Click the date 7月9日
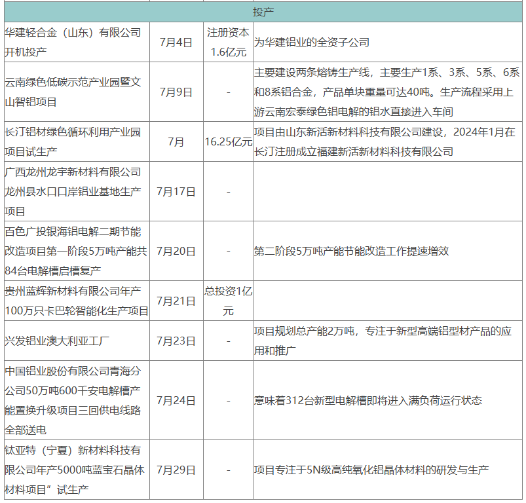The height and width of the screenshot is (503, 526). [x=176, y=92]
